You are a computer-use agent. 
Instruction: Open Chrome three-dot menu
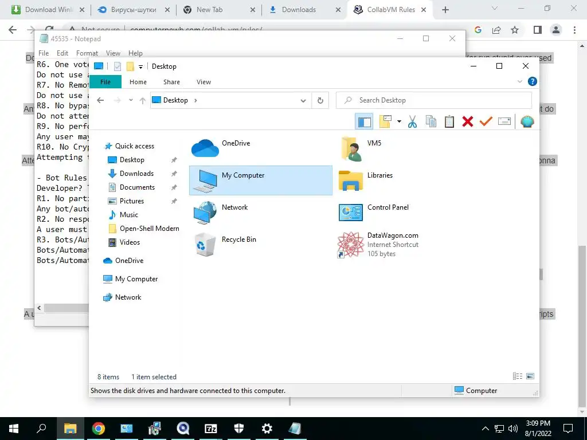tap(574, 30)
